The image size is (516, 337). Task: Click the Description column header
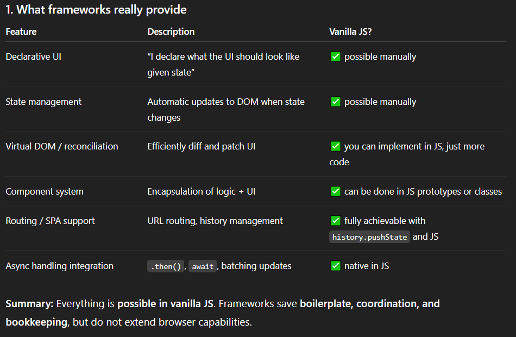[171, 32]
